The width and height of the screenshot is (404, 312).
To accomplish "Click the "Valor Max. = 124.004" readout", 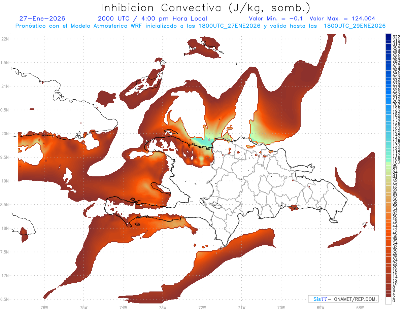I will [x=342, y=19].
